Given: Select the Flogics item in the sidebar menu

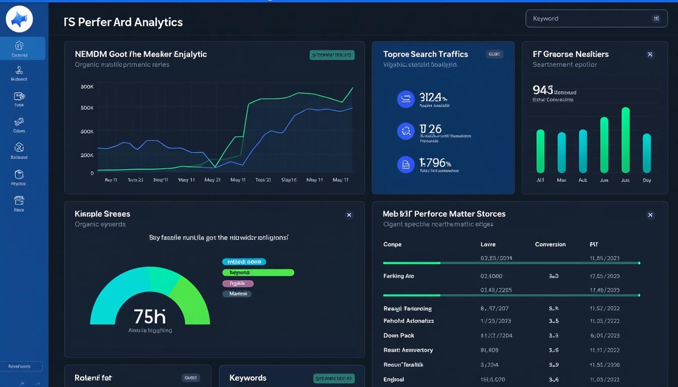Looking at the screenshot, I should click(19, 177).
